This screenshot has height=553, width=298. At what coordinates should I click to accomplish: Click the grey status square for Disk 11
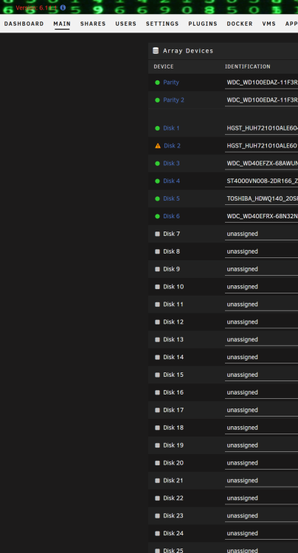pyautogui.click(x=157, y=305)
